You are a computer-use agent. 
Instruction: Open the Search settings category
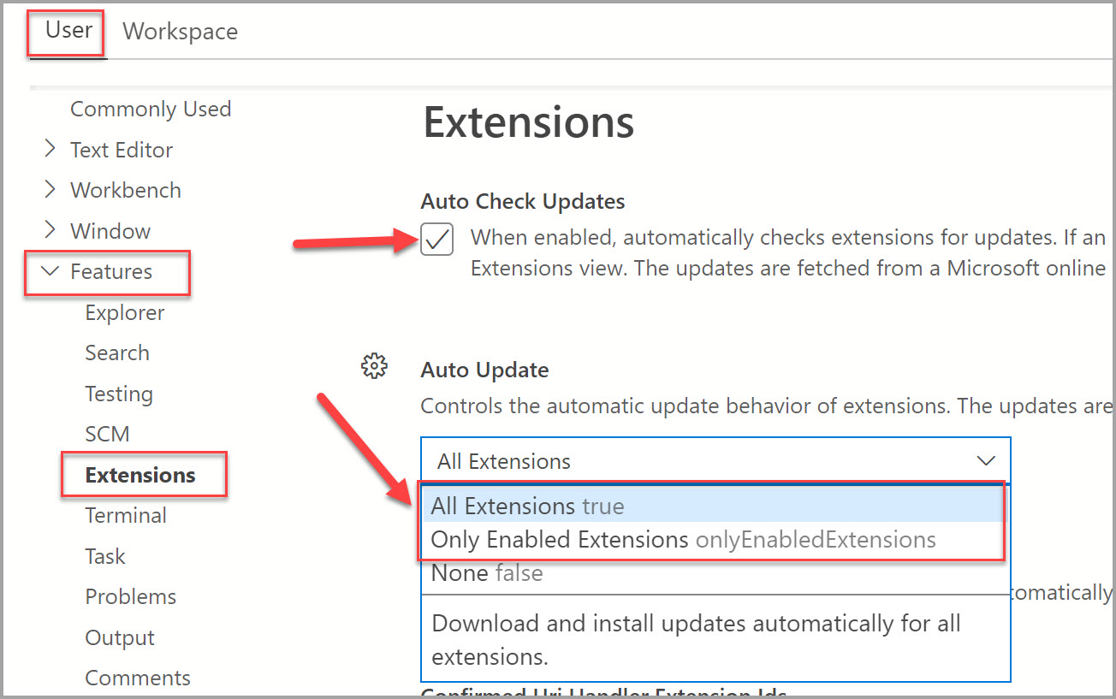tap(117, 353)
